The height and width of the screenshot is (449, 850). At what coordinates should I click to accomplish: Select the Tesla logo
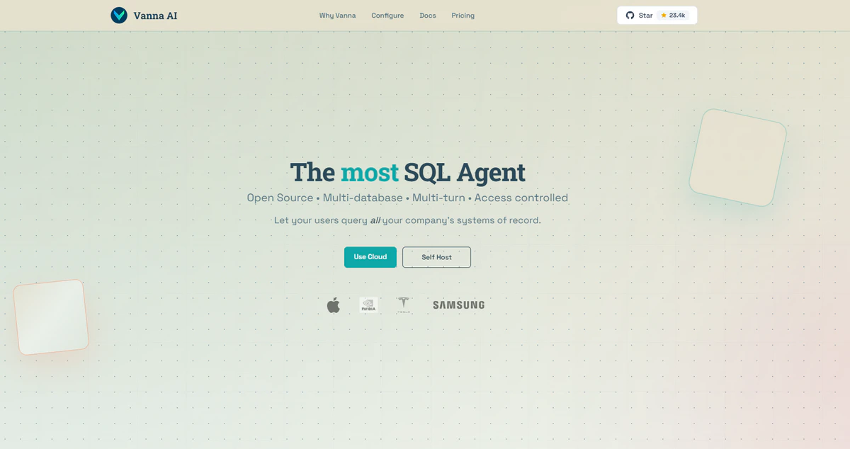coord(403,305)
